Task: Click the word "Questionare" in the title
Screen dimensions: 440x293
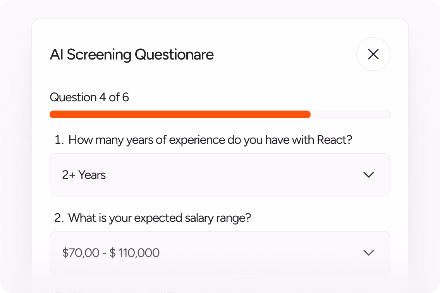Action: tap(174, 55)
